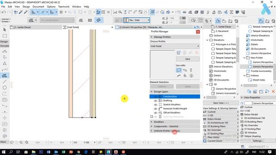Click the grid snap icon in the toolbar

61,12
